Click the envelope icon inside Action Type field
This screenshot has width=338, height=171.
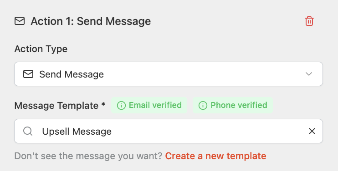point(28,74)
